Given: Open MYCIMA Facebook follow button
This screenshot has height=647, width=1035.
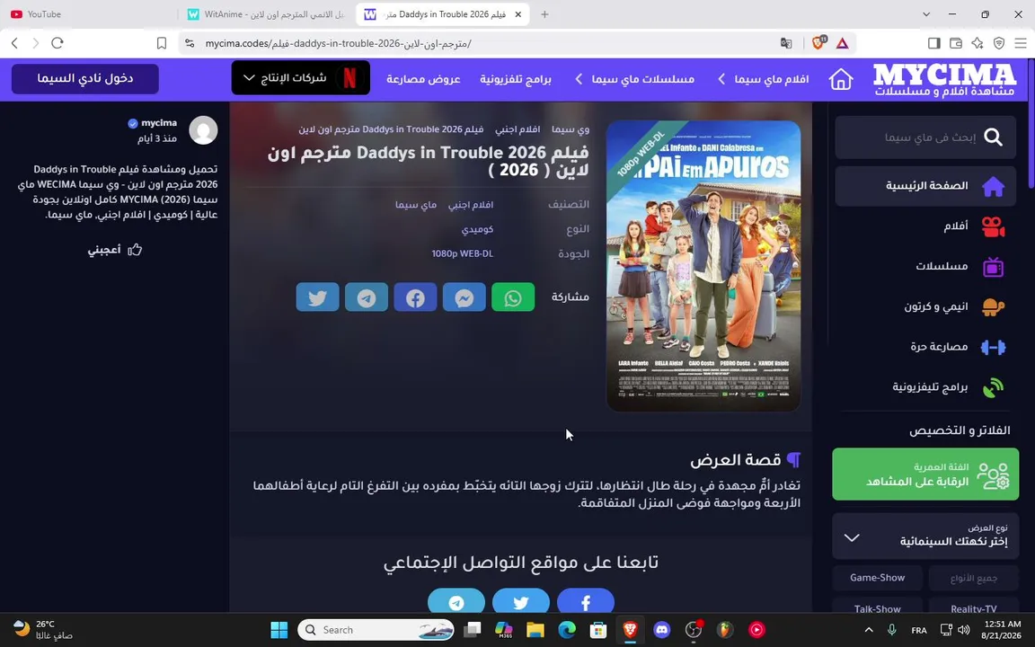Looking at the screenshot, I should [x=586, y=601].
